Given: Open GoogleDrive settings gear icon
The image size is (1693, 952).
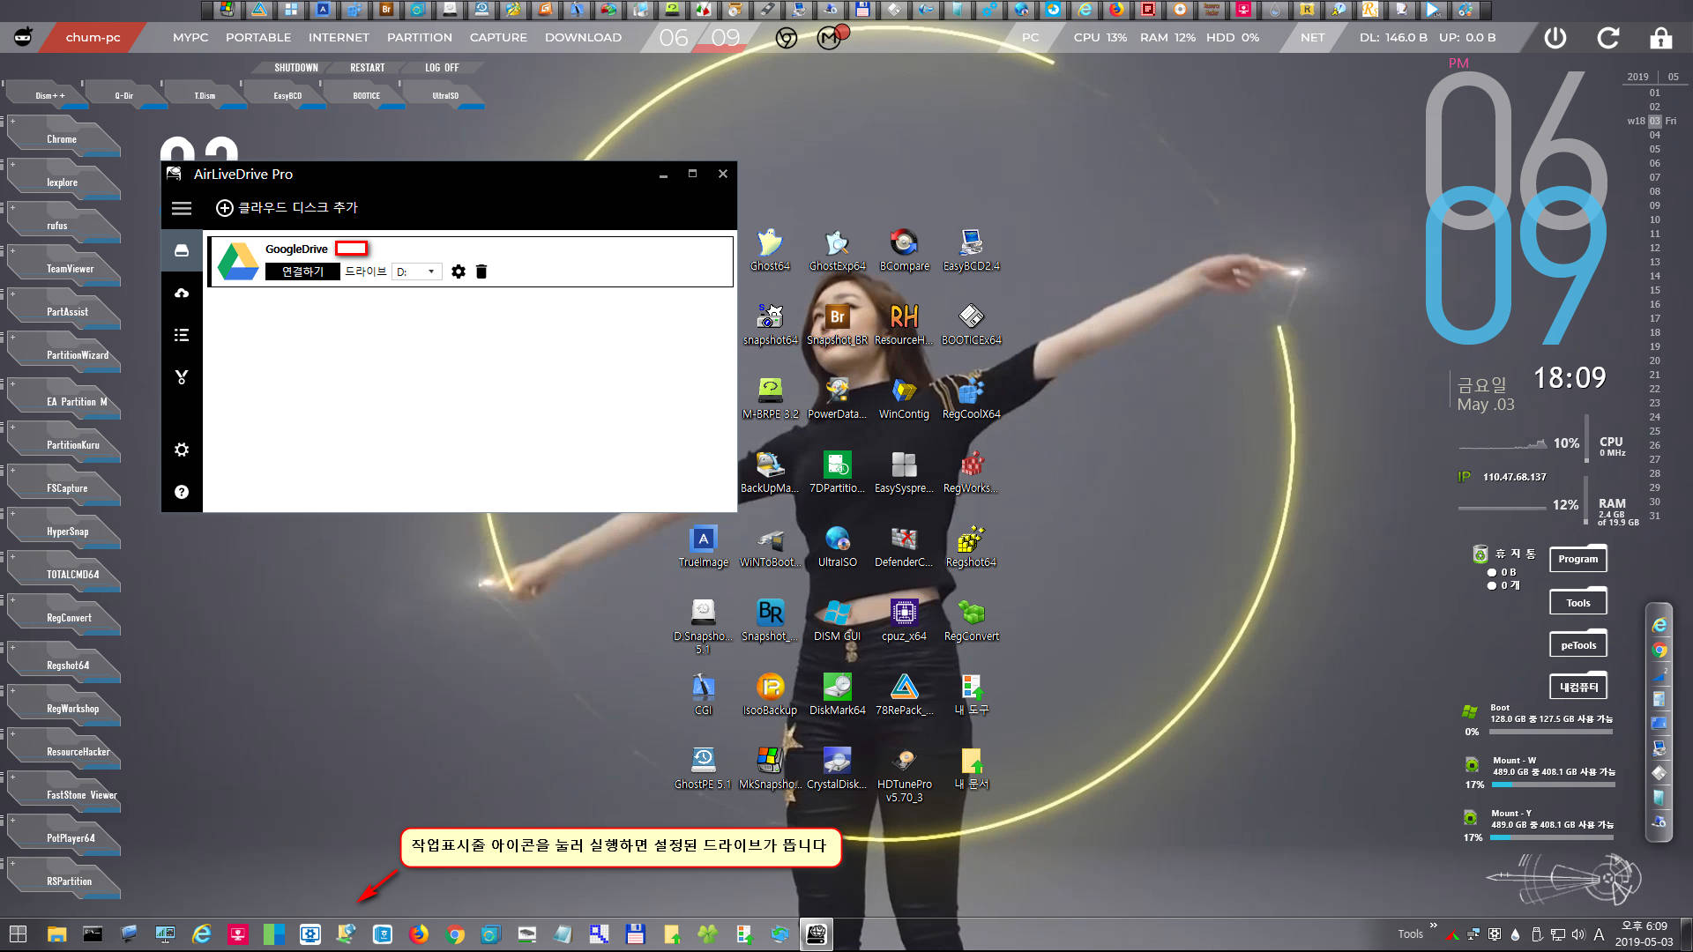Looking at the screenshot, I should coord(459,271).
